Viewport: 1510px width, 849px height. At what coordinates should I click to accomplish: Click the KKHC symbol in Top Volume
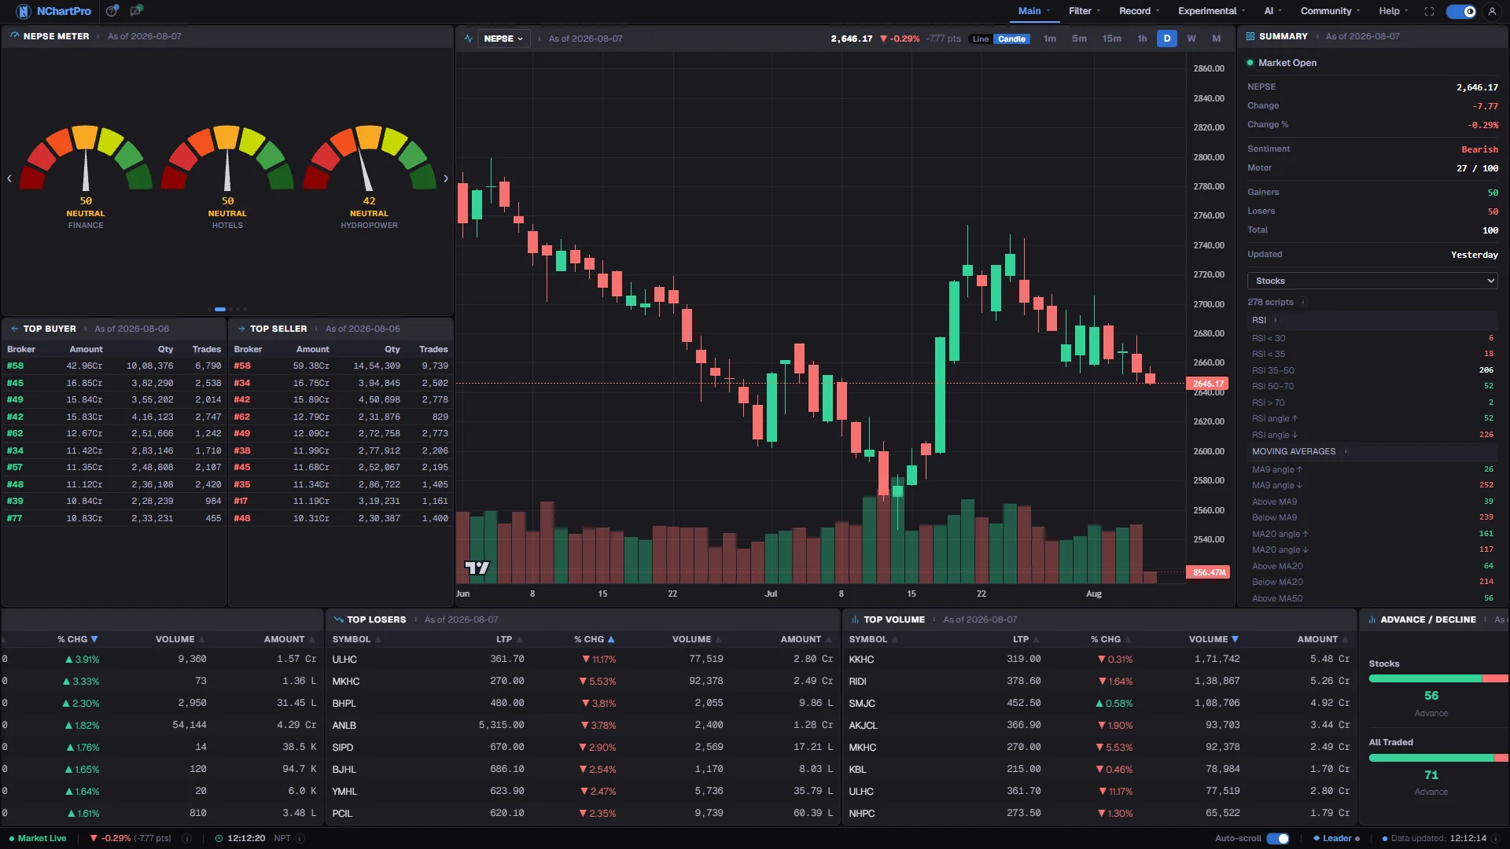861,660
